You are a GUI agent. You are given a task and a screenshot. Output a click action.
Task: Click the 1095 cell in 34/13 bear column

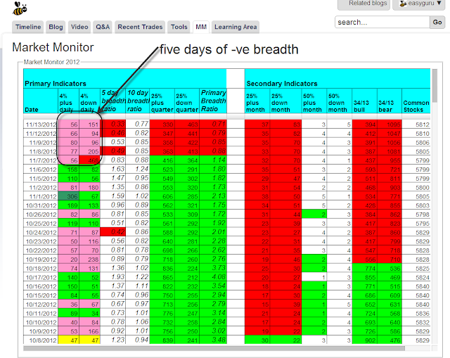390,124
